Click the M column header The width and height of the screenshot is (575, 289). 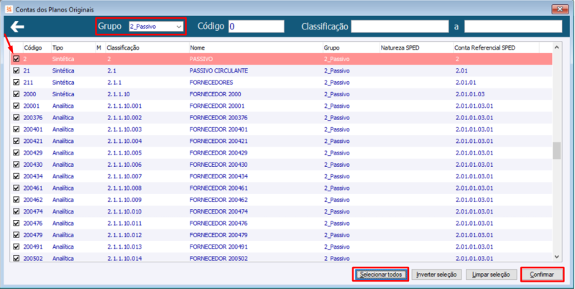[100, 47]
